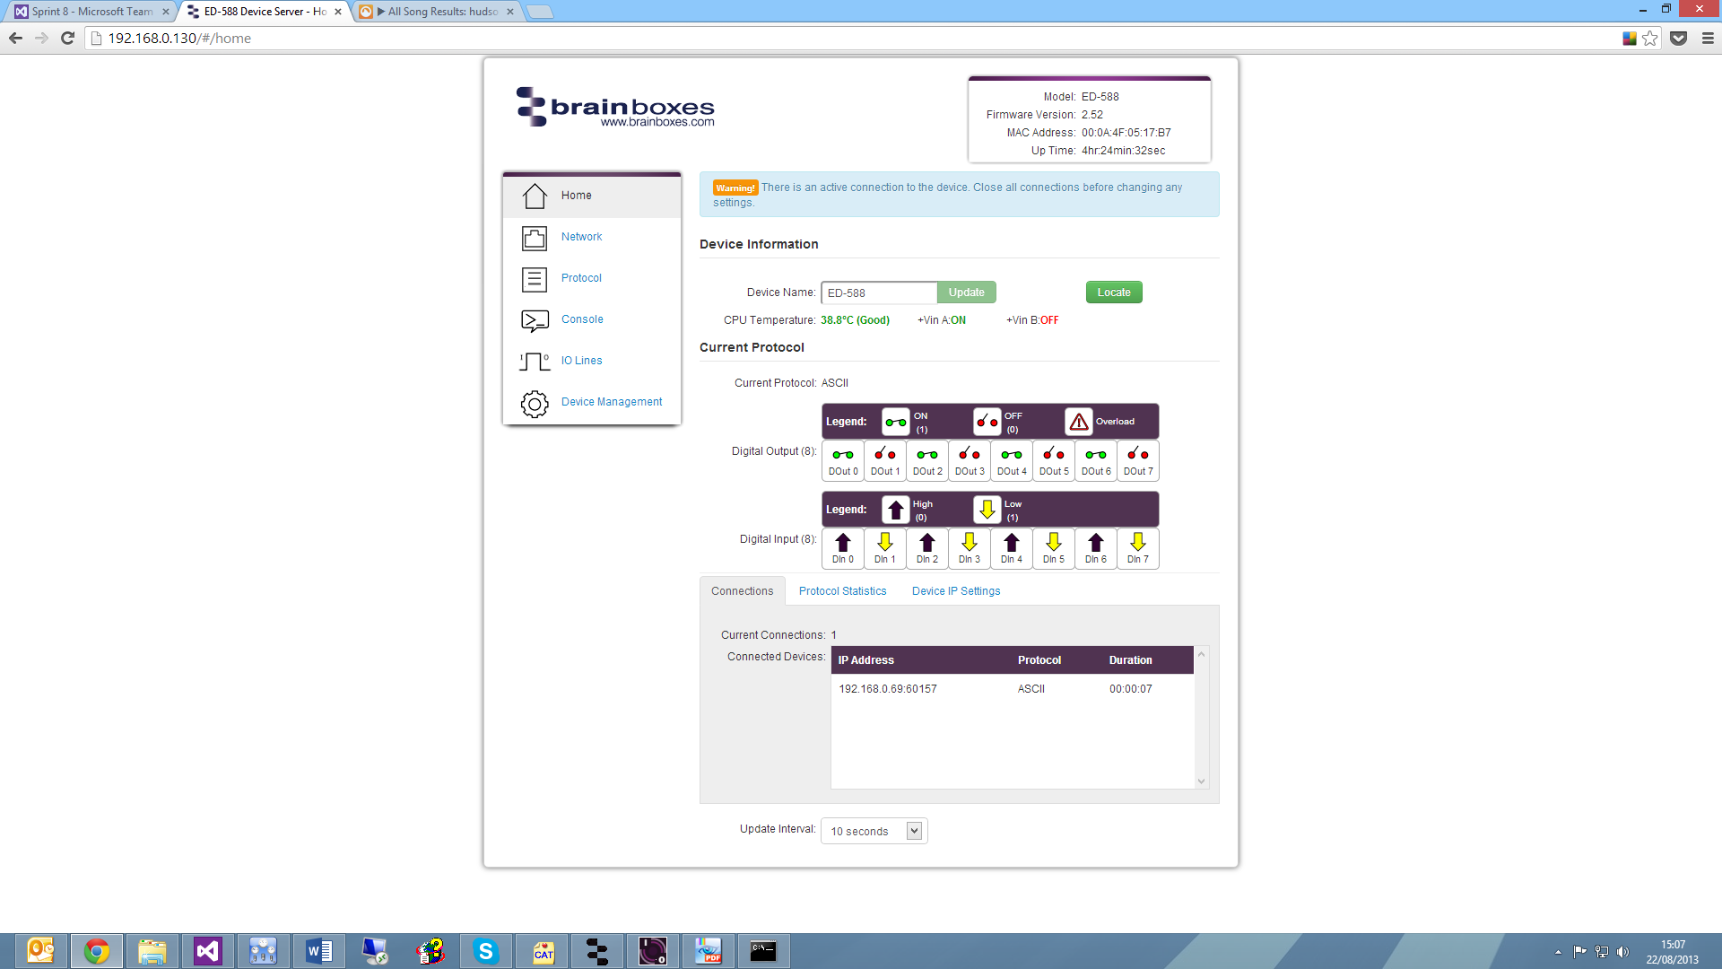Click the Brainboxes logo

(x=613, y=106)
